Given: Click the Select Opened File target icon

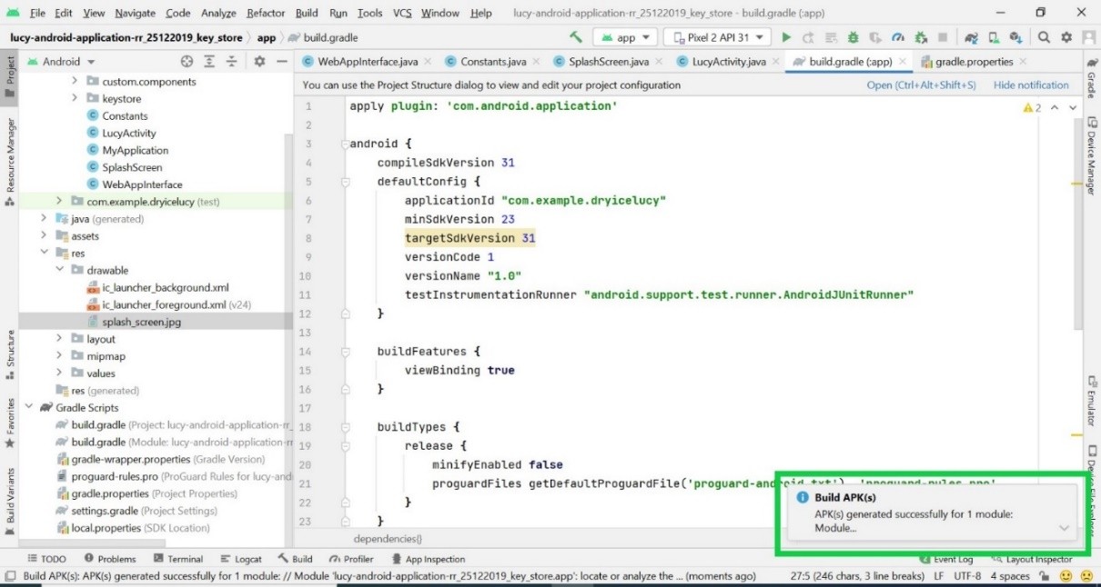Looking at the screenshot, I should pyautogui.click(x=187, y=62).
